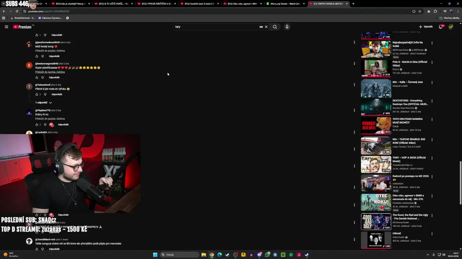Image resolution: width=462 pixels, height=259 pixels.
Task: Click the magnifier search button
Action: pyautogui.click(x=275, y=27)
